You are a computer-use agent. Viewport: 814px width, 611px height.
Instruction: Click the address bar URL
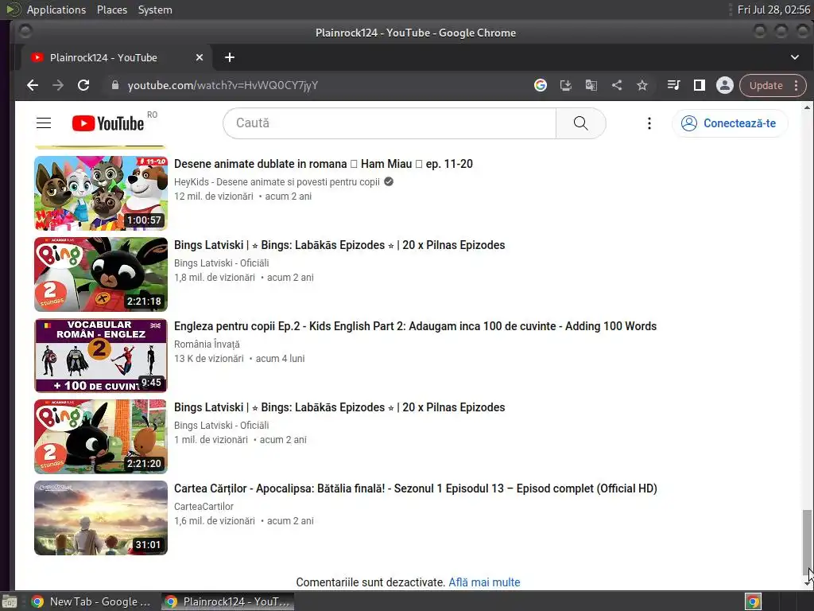[223, 85]
